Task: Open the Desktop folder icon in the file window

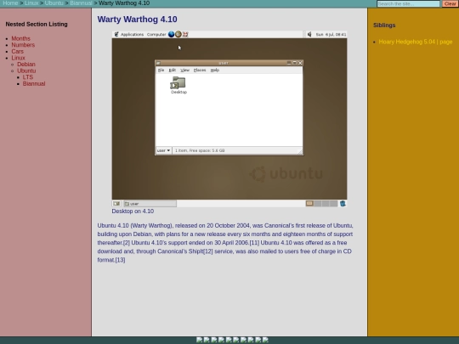Action: pos(178,85)
